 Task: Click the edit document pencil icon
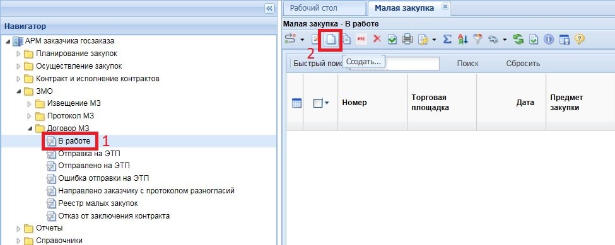[315, 39]
